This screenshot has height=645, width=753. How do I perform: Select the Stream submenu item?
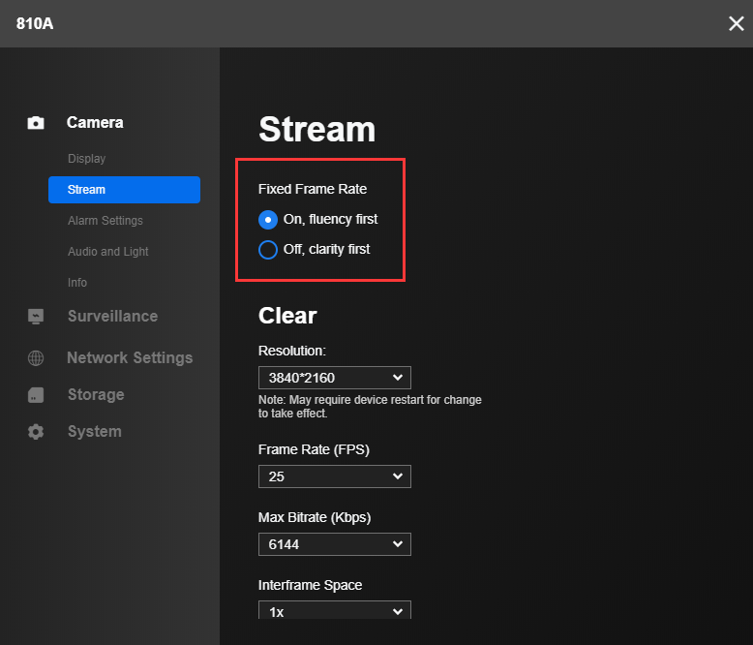(x=124, y=190)
